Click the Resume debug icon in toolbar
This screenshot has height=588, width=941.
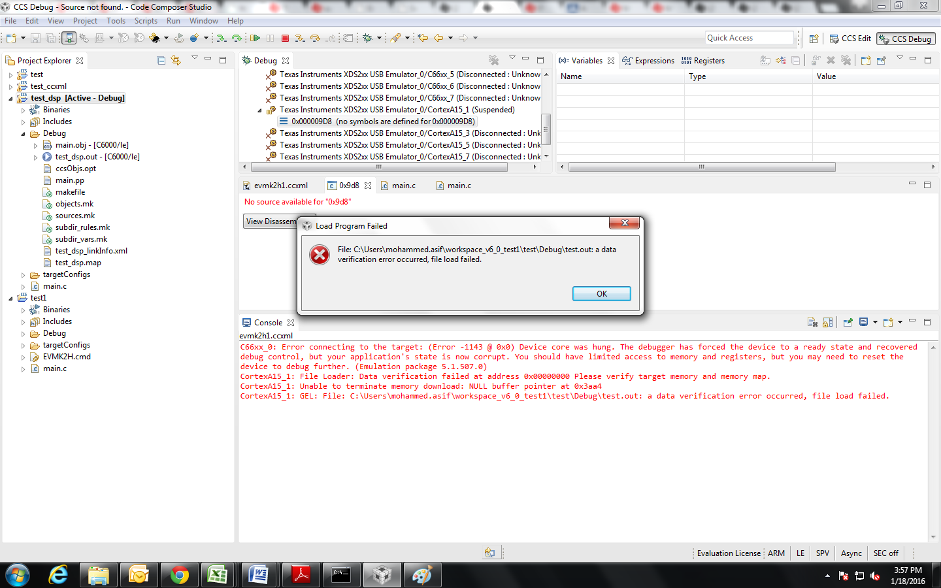pos(256,39)
